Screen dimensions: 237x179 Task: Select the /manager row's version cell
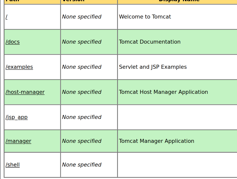click(x=81, y=141)
